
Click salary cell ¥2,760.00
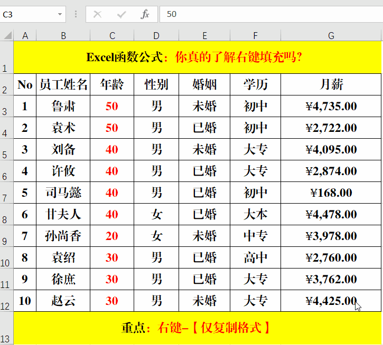[331, 257]
